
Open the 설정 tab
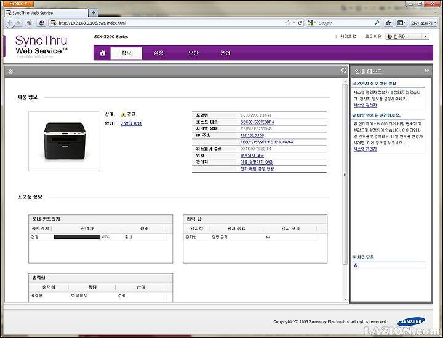tap(158, 53)
